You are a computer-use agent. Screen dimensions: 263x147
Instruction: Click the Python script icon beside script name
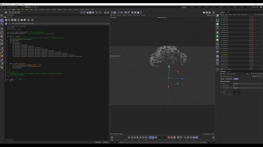pyautogui.click(x=6, y=24)
